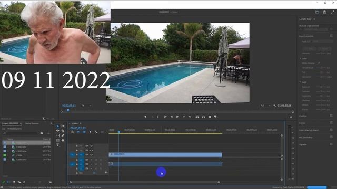The width and height of the screenshot is (337, 189).
Task: Add marker in Program monitor controls
Action: (x=145, y=117)
